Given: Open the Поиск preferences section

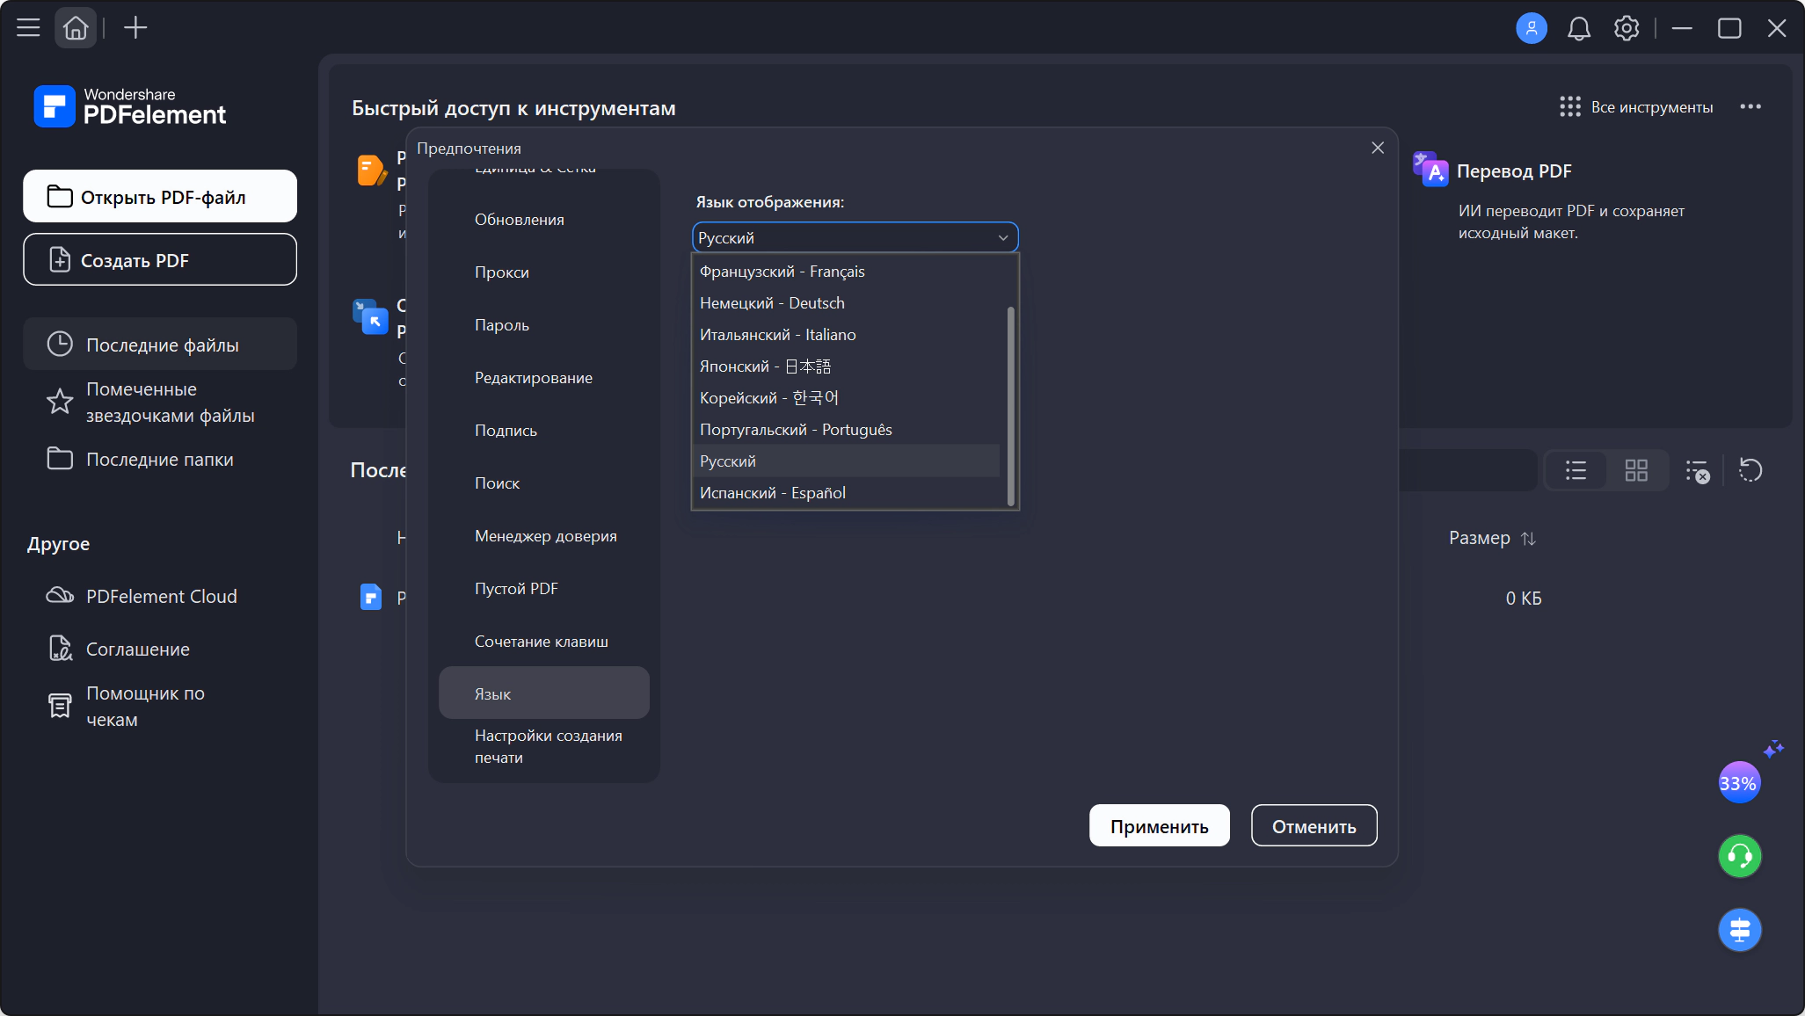Looking at the screenshot, I should (544, 483).
